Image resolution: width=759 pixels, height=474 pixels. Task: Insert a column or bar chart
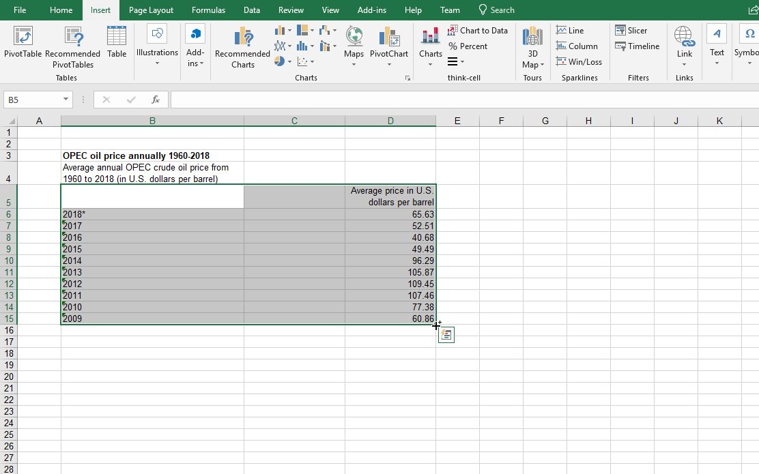pyautogui.click(x=280, y=31)
